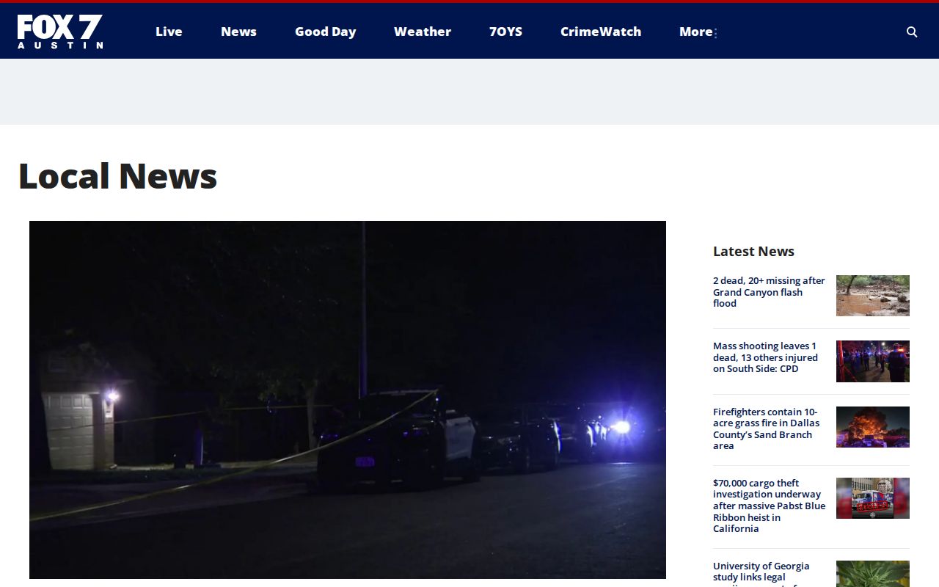View Grand Canyon flood thumbnail
The width and height of the screenshot is (939, 587).
(873, 296)
